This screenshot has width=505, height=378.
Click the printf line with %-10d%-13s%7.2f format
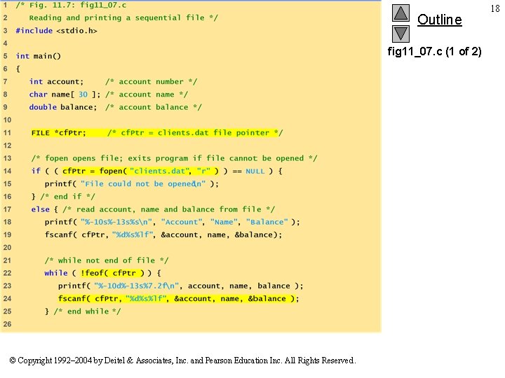coord(181,286)
